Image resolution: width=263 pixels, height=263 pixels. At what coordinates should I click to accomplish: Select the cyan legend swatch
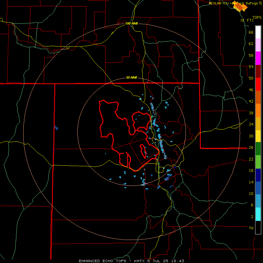pyautogui.click(x=258, y=214)
